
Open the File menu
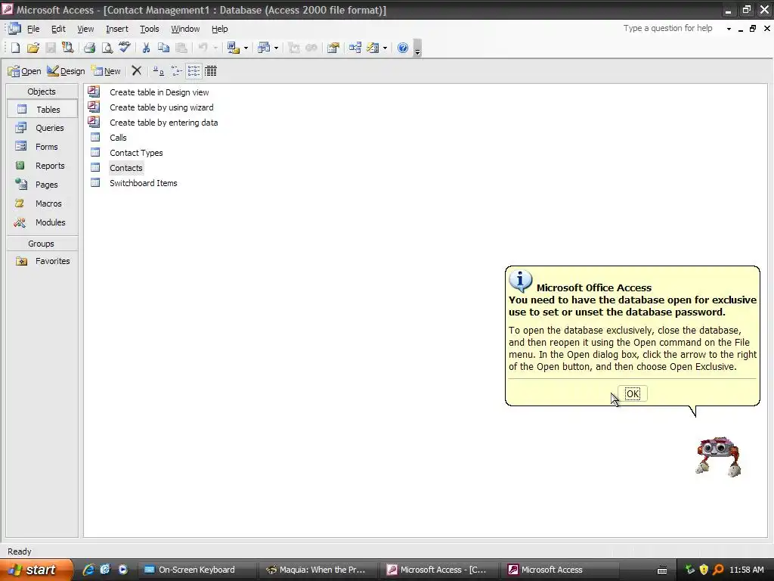tap(33, 29)
